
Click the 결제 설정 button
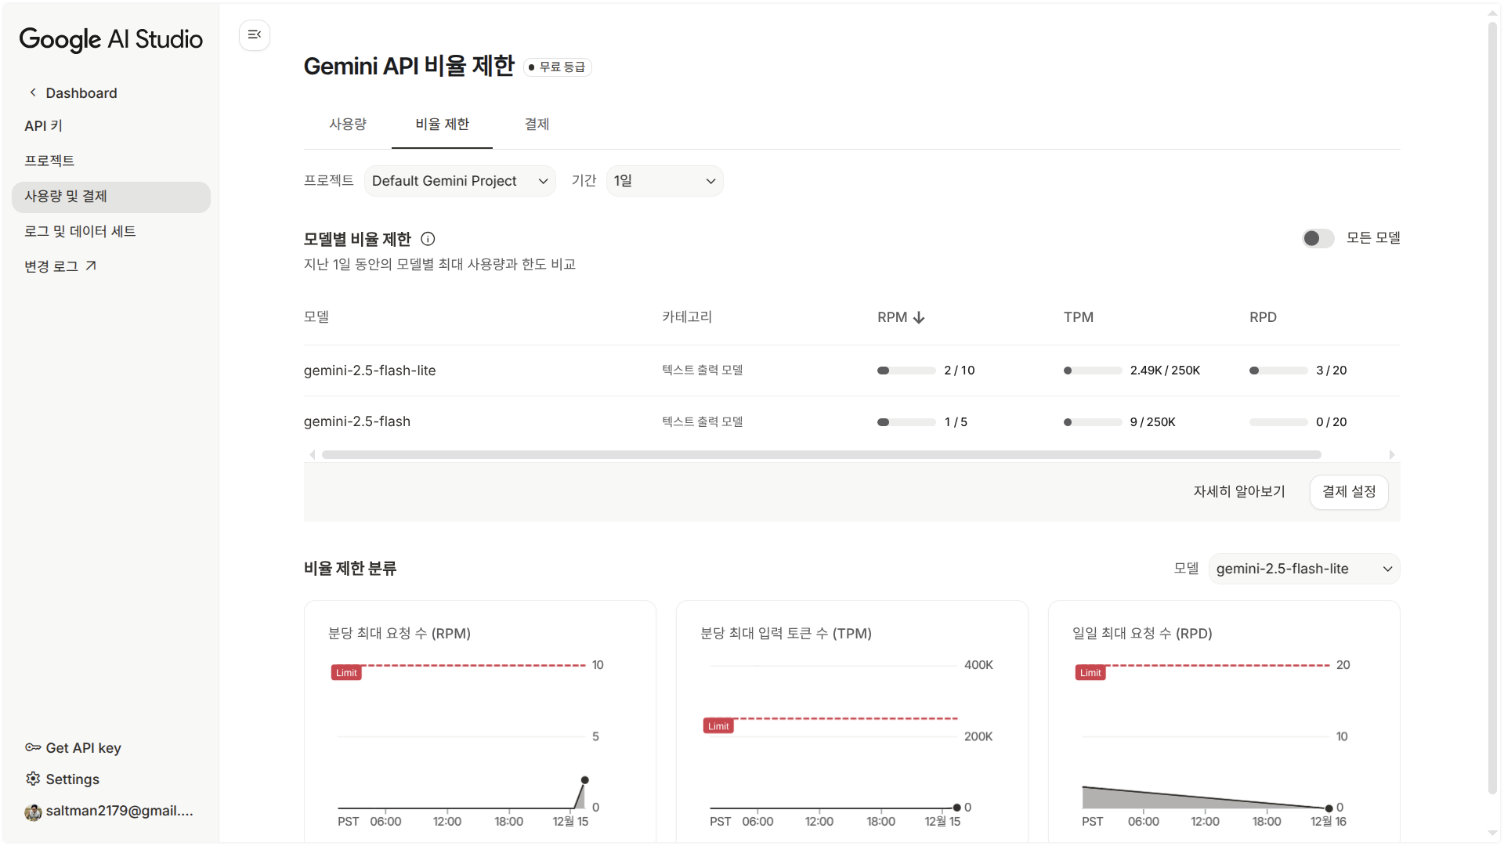1349,492
